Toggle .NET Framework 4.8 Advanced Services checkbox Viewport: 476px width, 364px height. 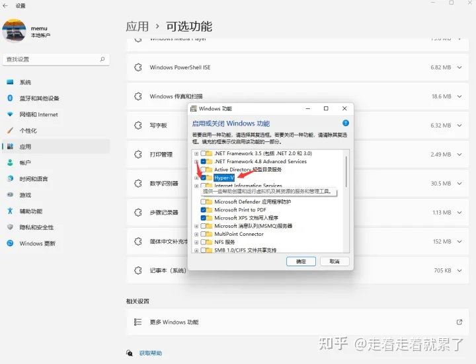[x=204, y=161]
